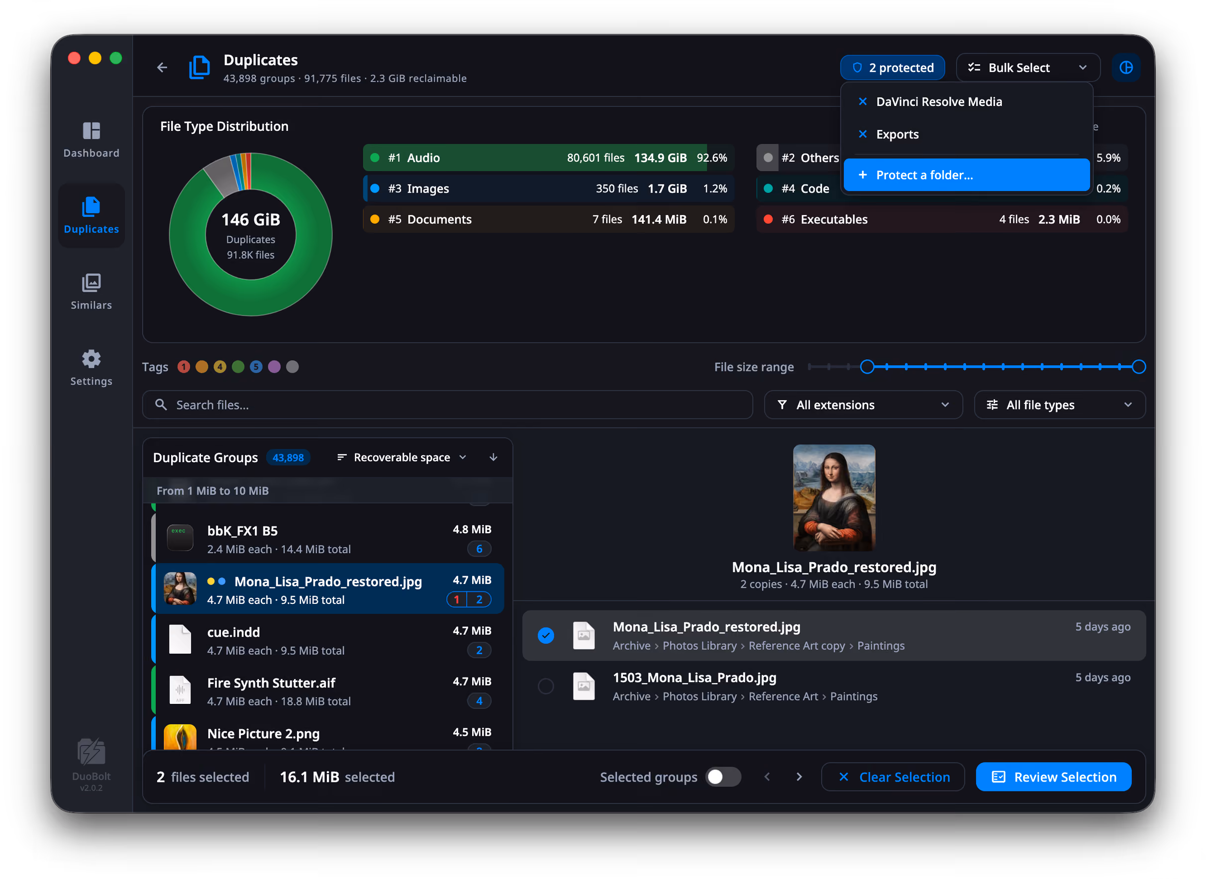Filter by the purple tag
Screen dimensions: 1206x880
pos(274,367)
